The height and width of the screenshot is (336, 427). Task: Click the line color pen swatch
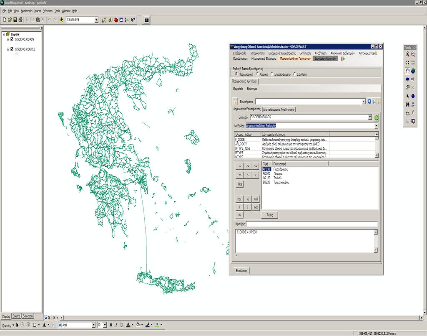pyautogui.click(x=148, y=325)
